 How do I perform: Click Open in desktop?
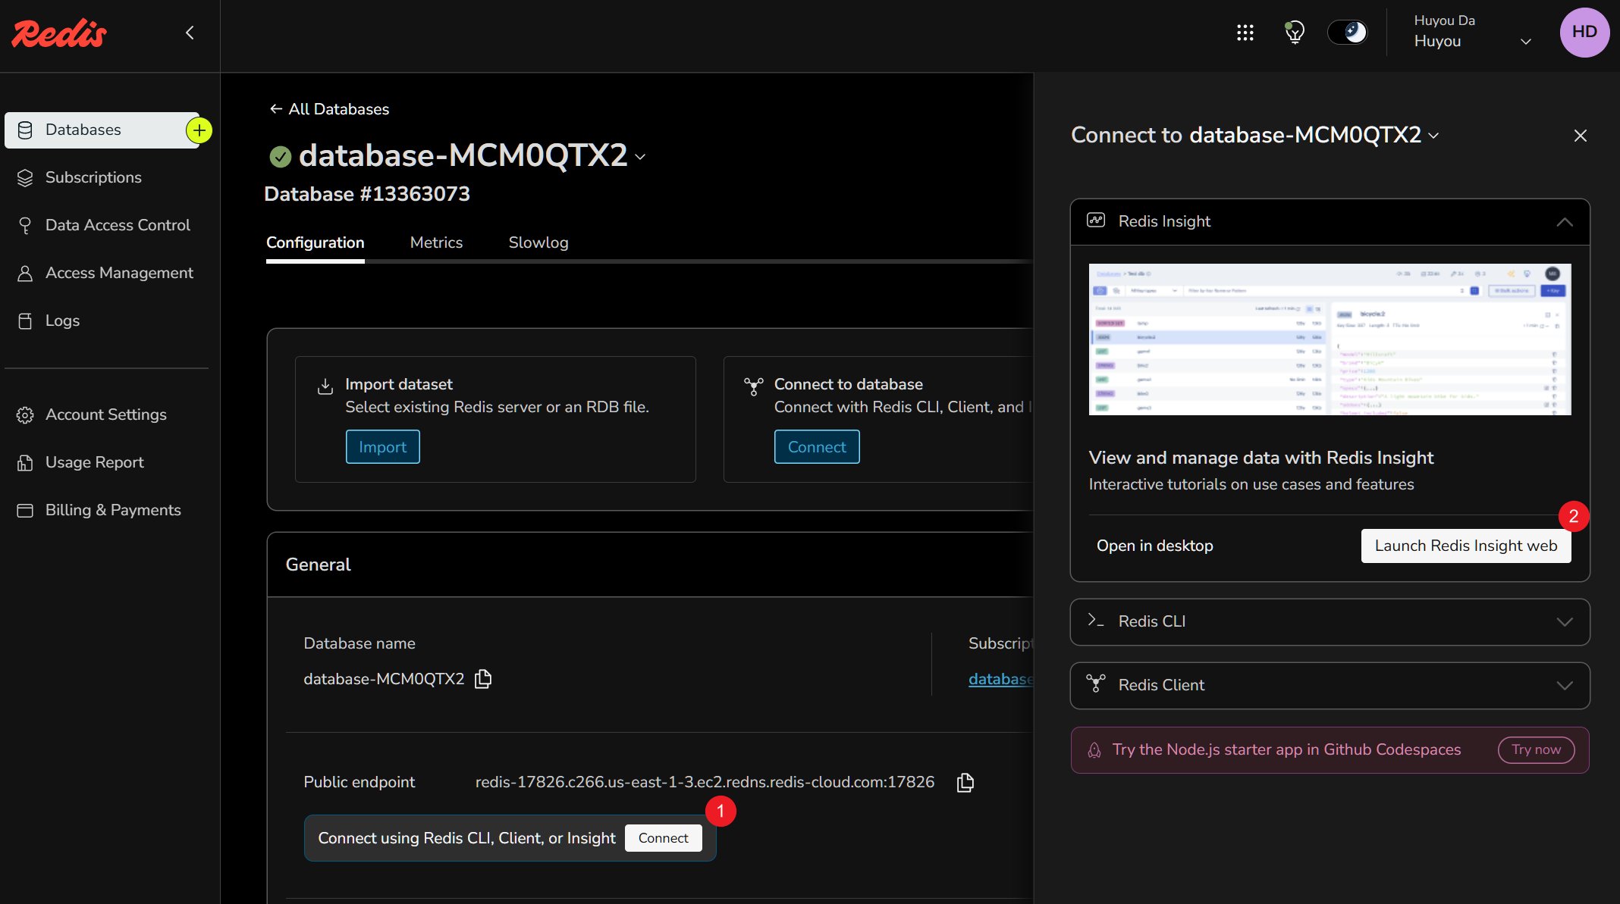(1154, 546)
